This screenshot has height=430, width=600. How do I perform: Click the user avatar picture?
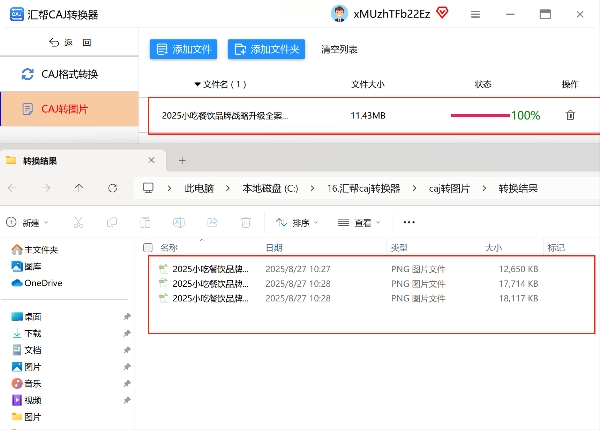[x=339, y=14]
